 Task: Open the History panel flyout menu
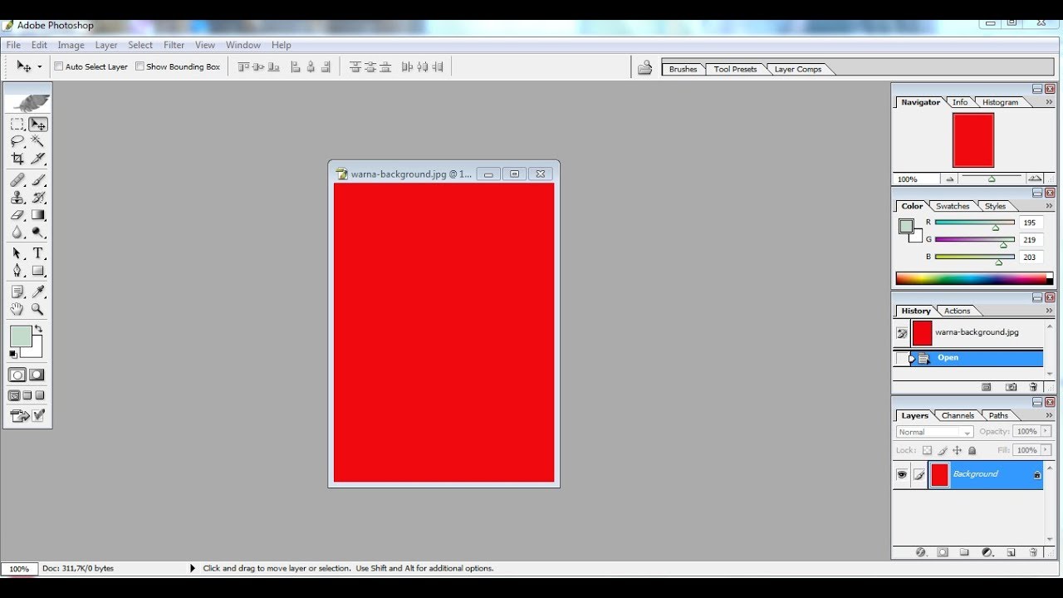pos(1049,311)
